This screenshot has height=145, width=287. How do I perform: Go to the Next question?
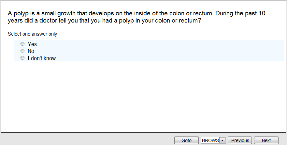266,140
